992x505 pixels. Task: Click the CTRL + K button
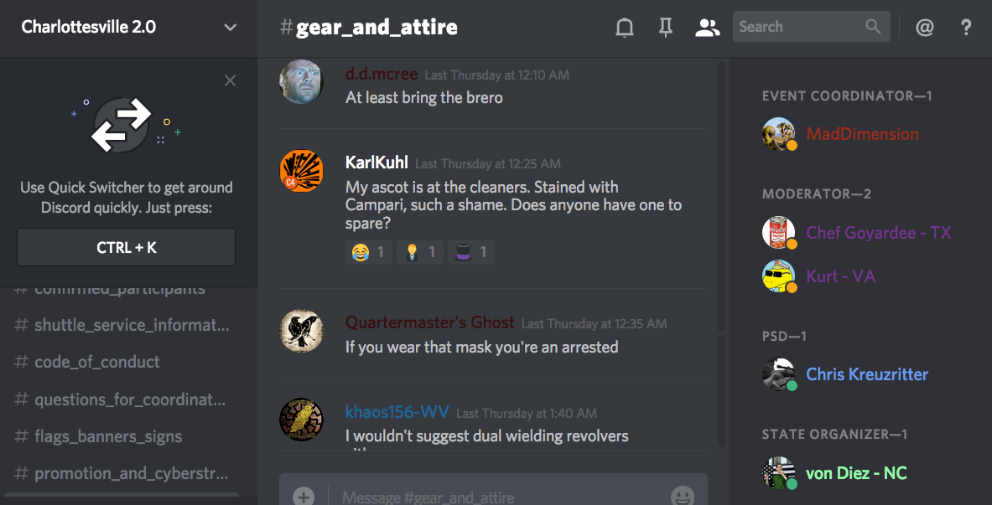point(127,247)
